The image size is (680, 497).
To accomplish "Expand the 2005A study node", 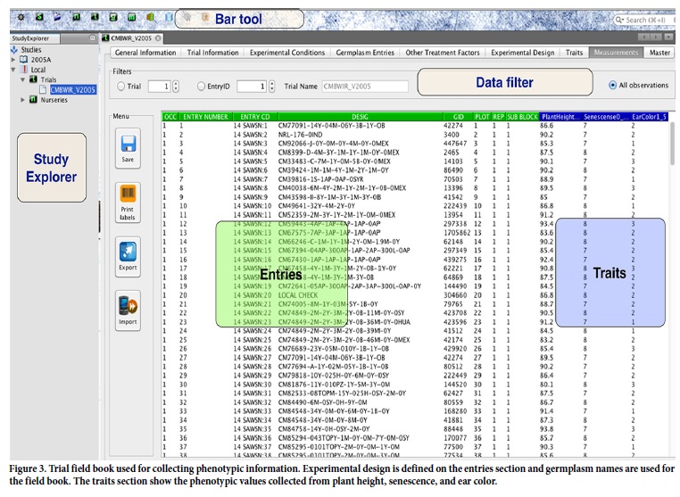I will 13,60.
